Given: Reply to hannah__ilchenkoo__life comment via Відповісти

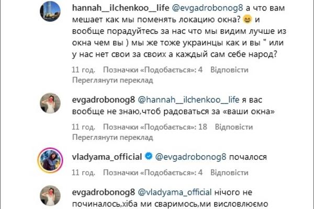Looking at the screenshot, I should (229, 70).
